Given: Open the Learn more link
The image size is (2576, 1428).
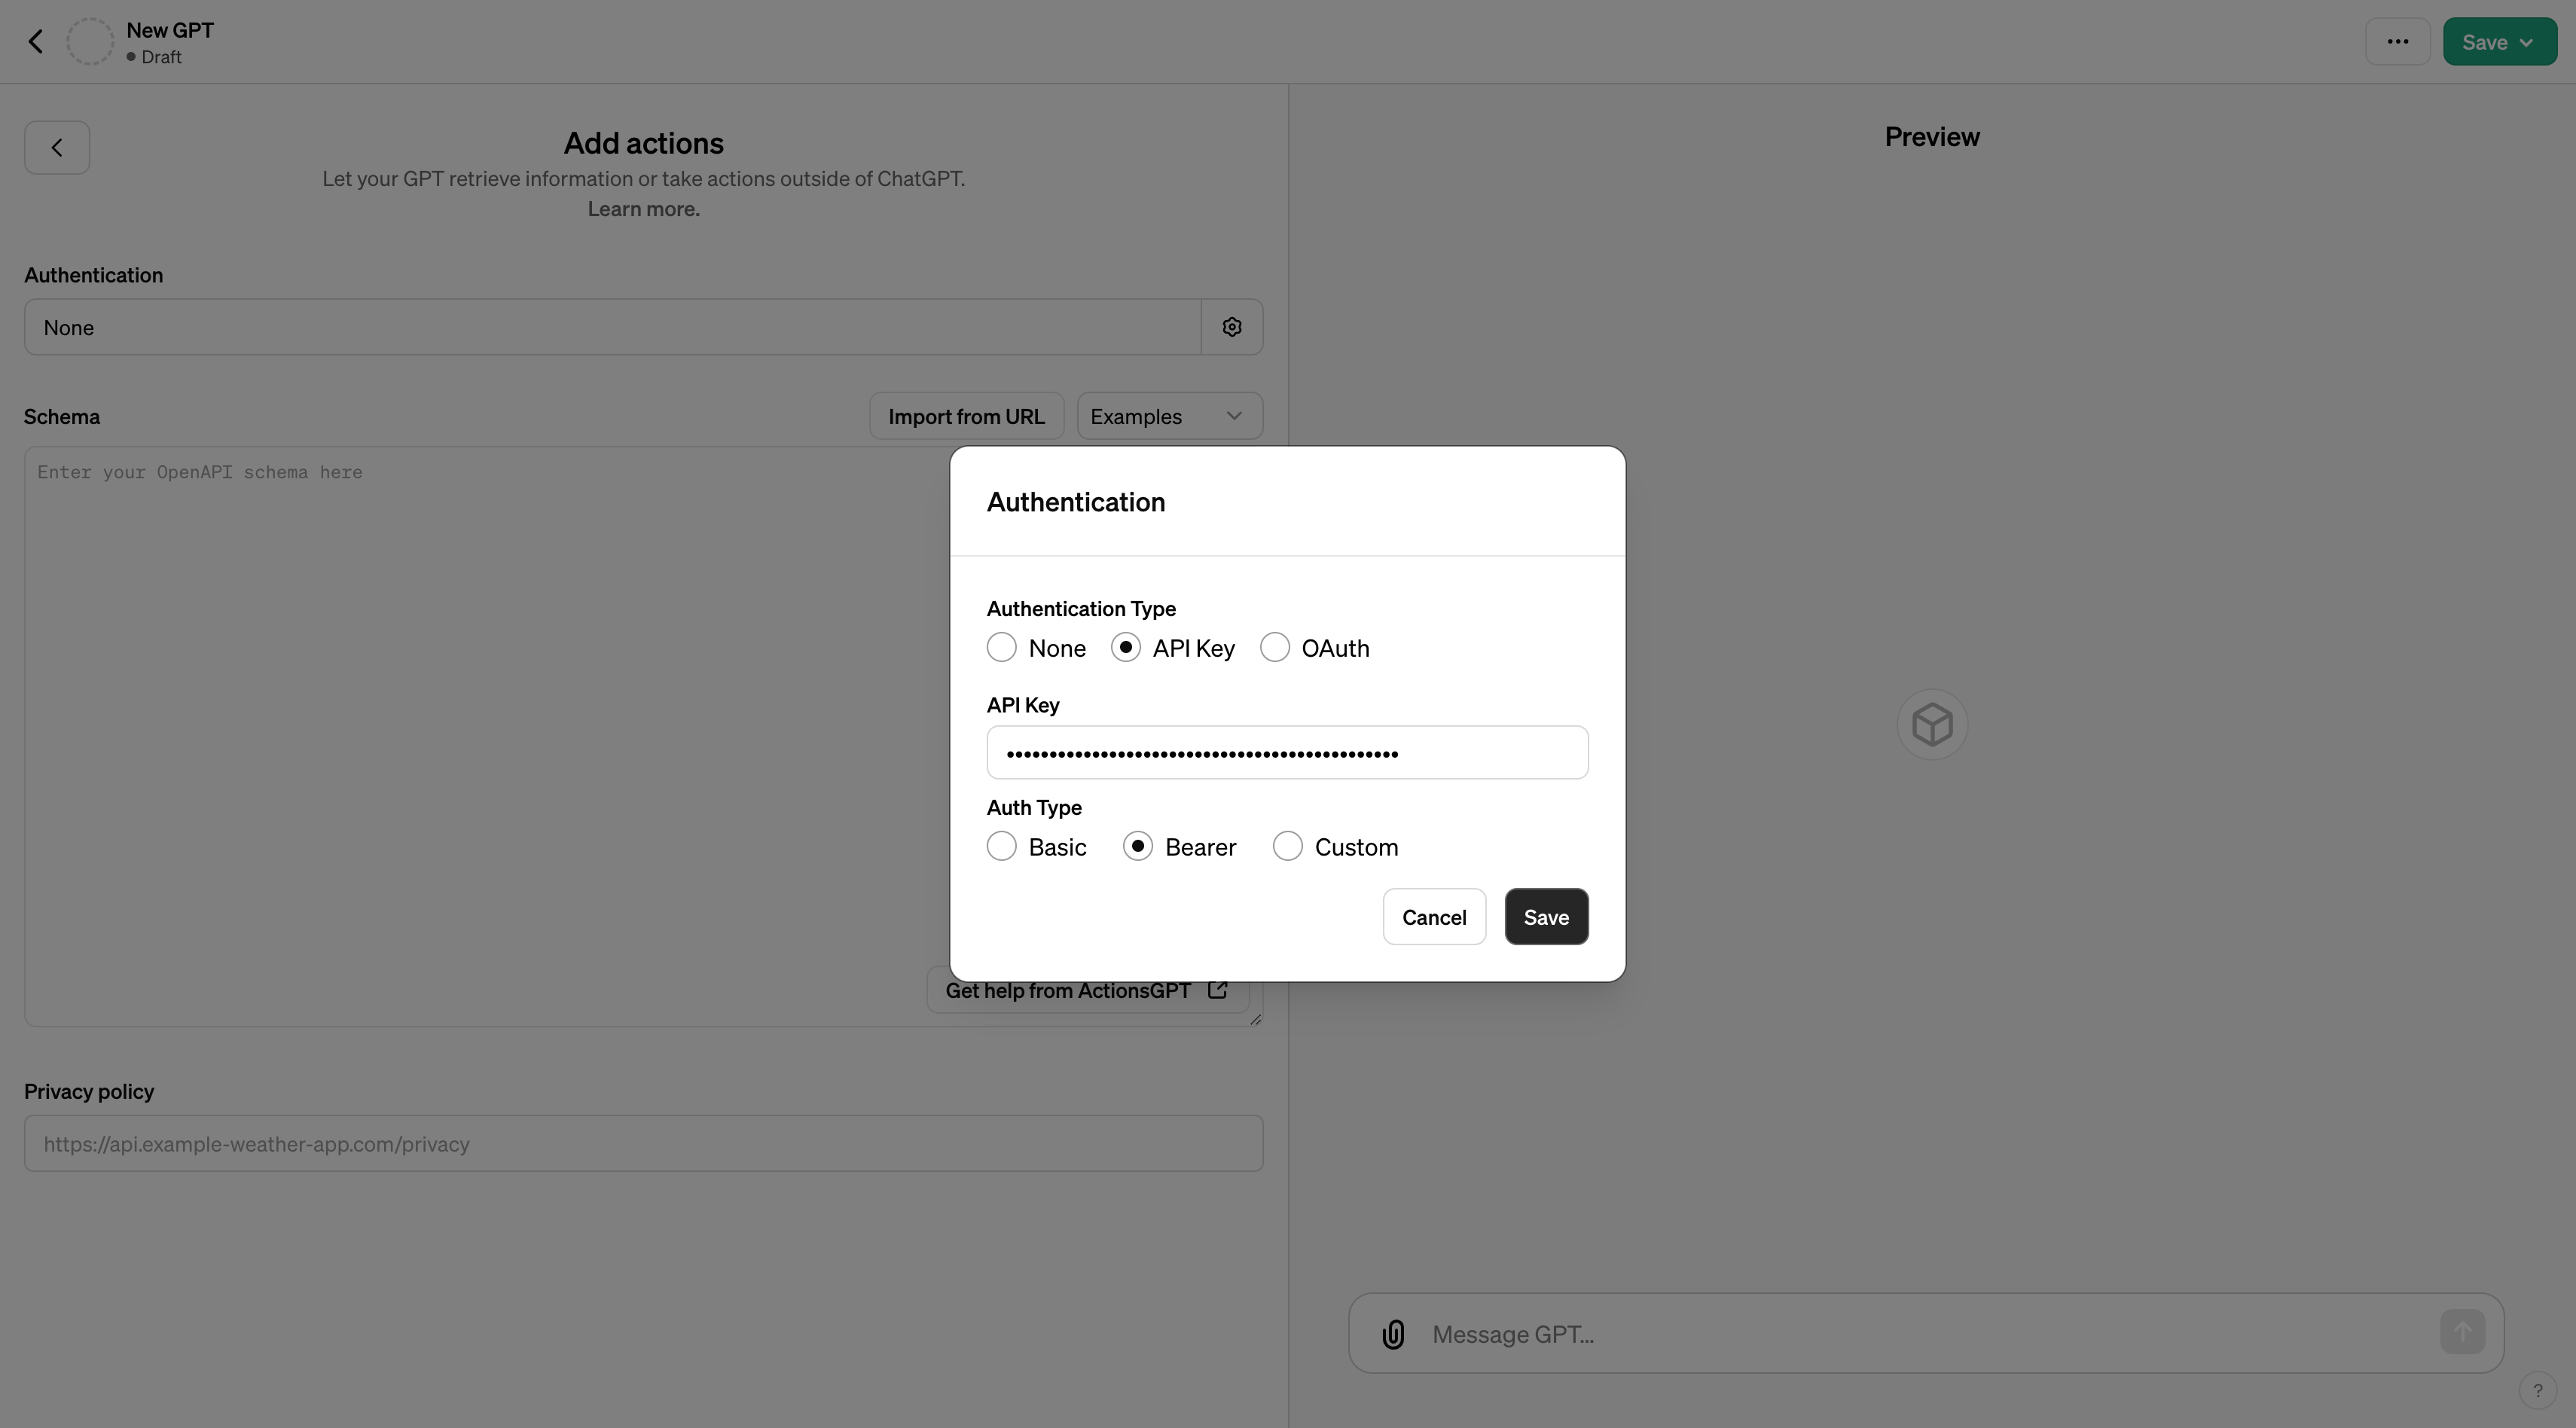Looking at the screenshot, I should (x=643, y=209).
